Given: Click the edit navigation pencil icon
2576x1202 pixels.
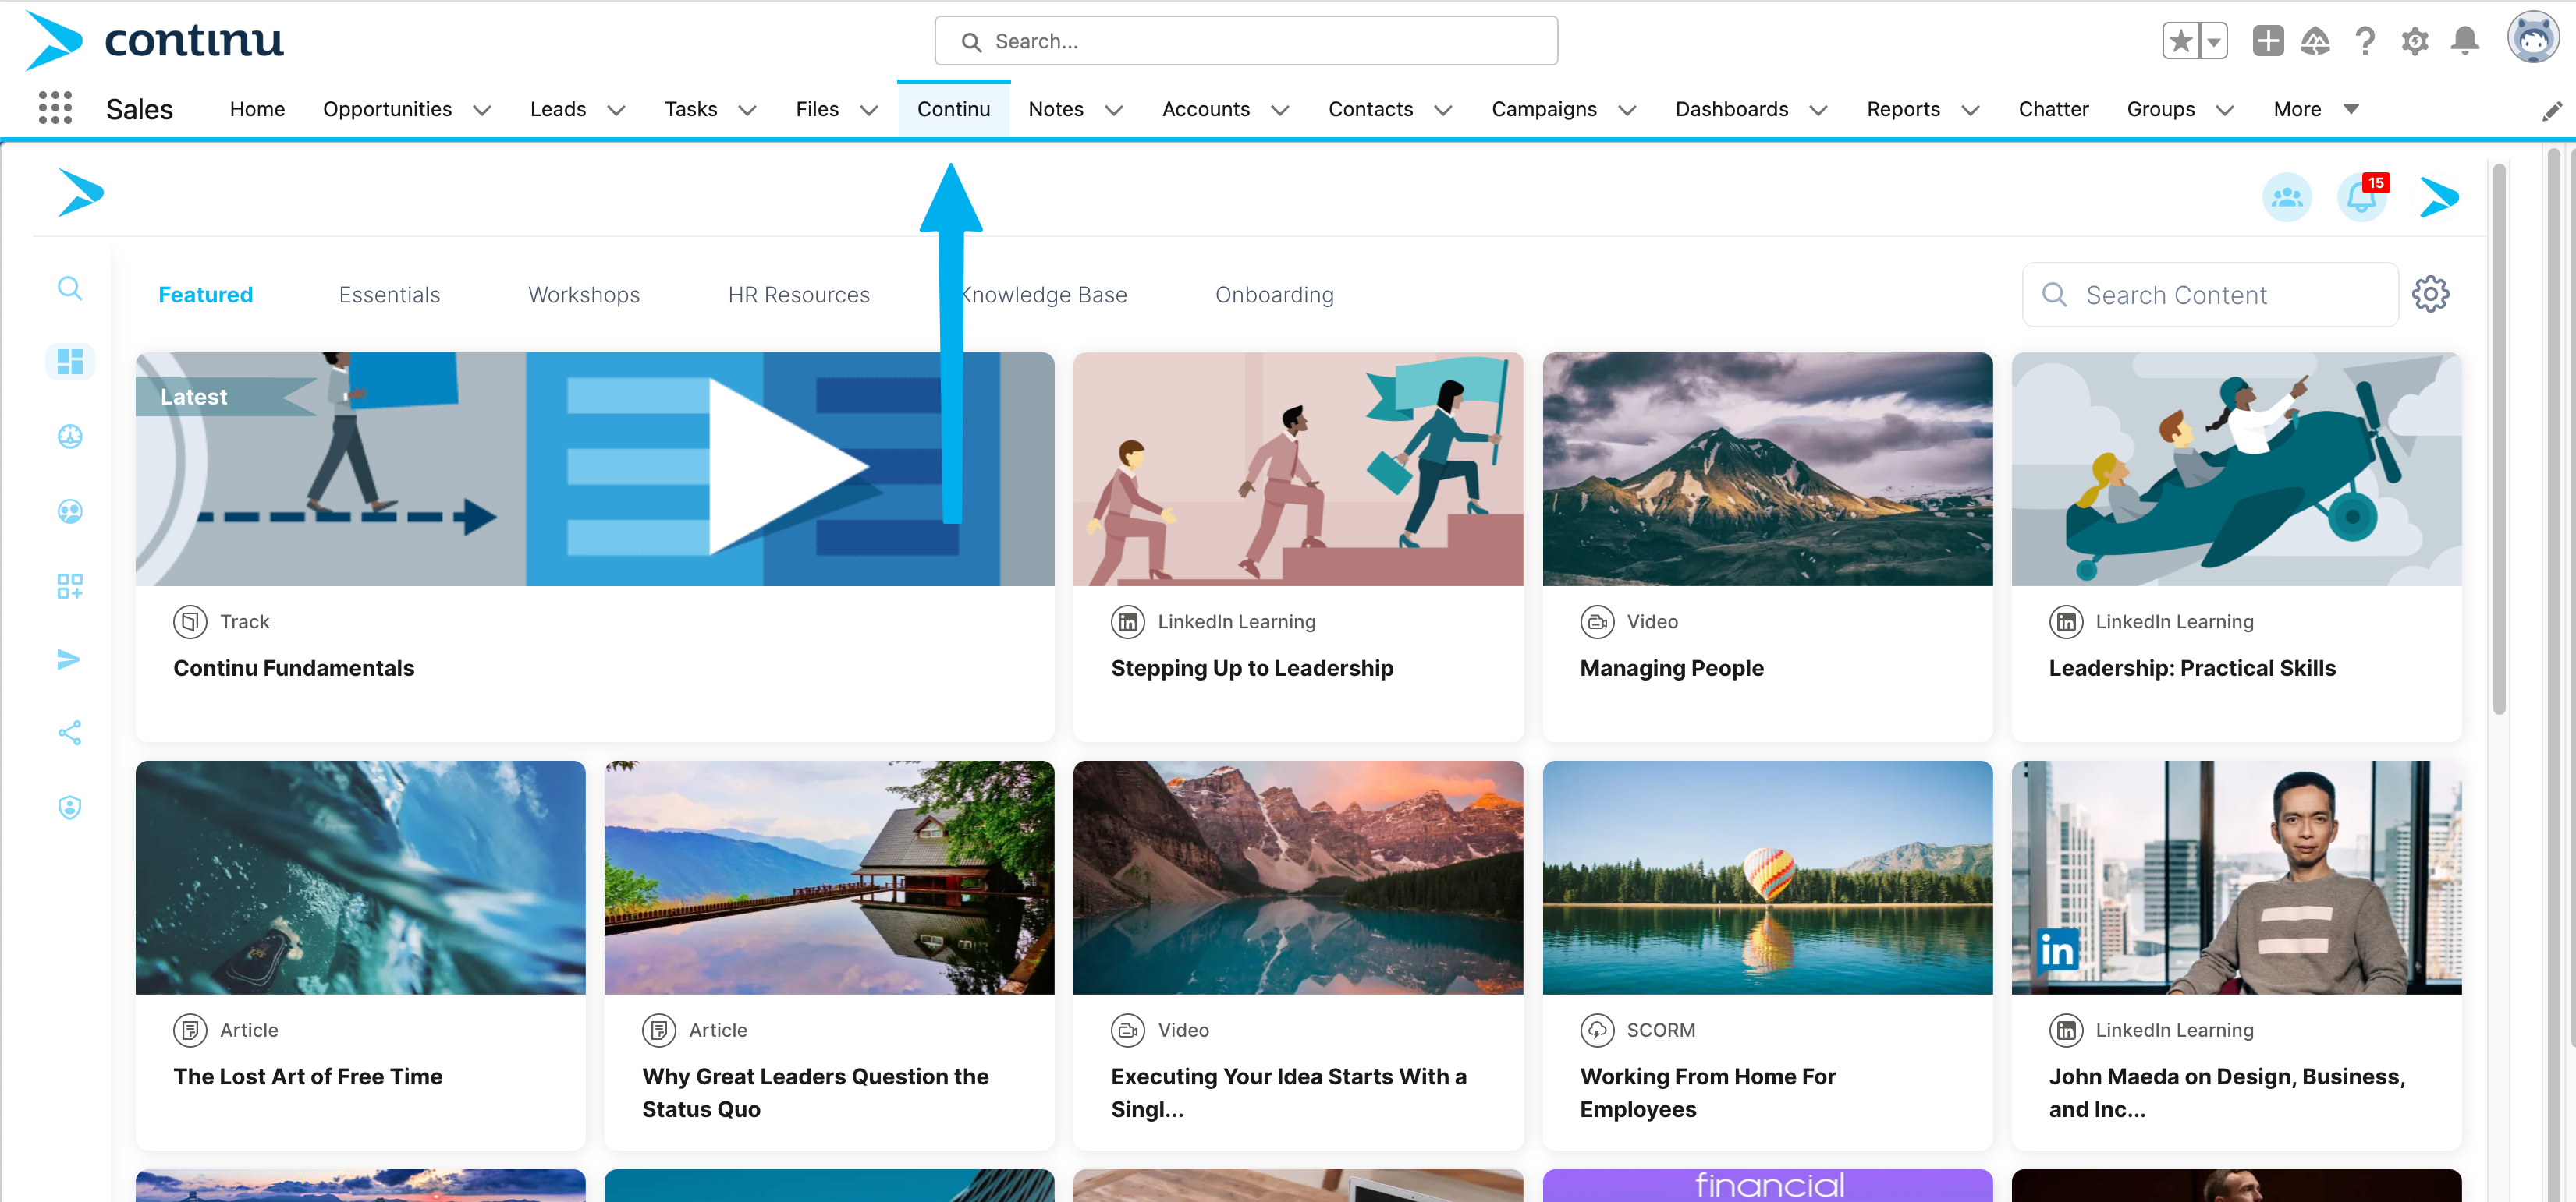Looking at the screenshot, I should [2552, 111].
